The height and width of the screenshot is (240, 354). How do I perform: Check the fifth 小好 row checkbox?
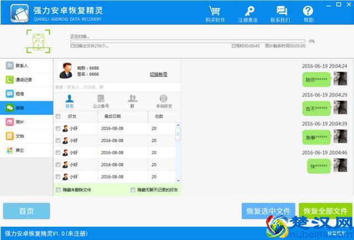click(x=58, y=176)
